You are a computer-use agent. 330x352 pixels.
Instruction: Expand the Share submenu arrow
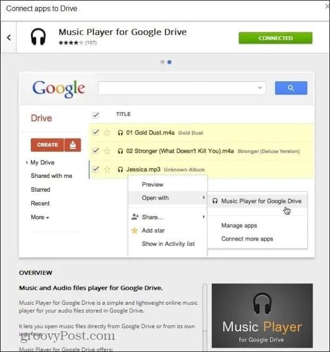[x=204, y=217]
